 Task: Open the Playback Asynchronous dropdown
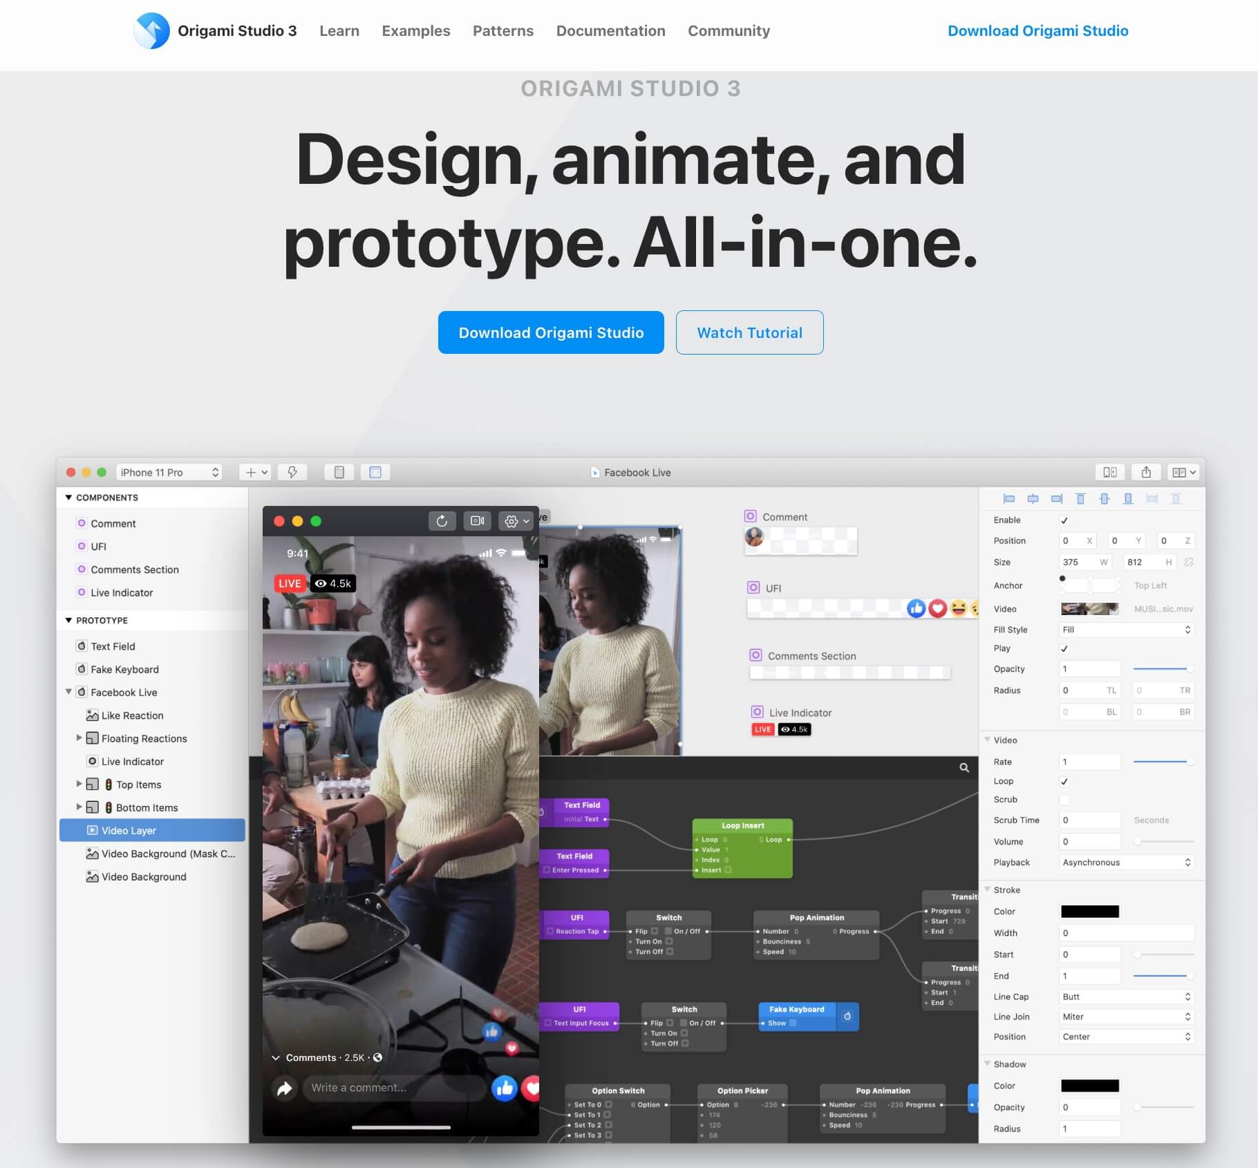click(x=1126, y=863)
